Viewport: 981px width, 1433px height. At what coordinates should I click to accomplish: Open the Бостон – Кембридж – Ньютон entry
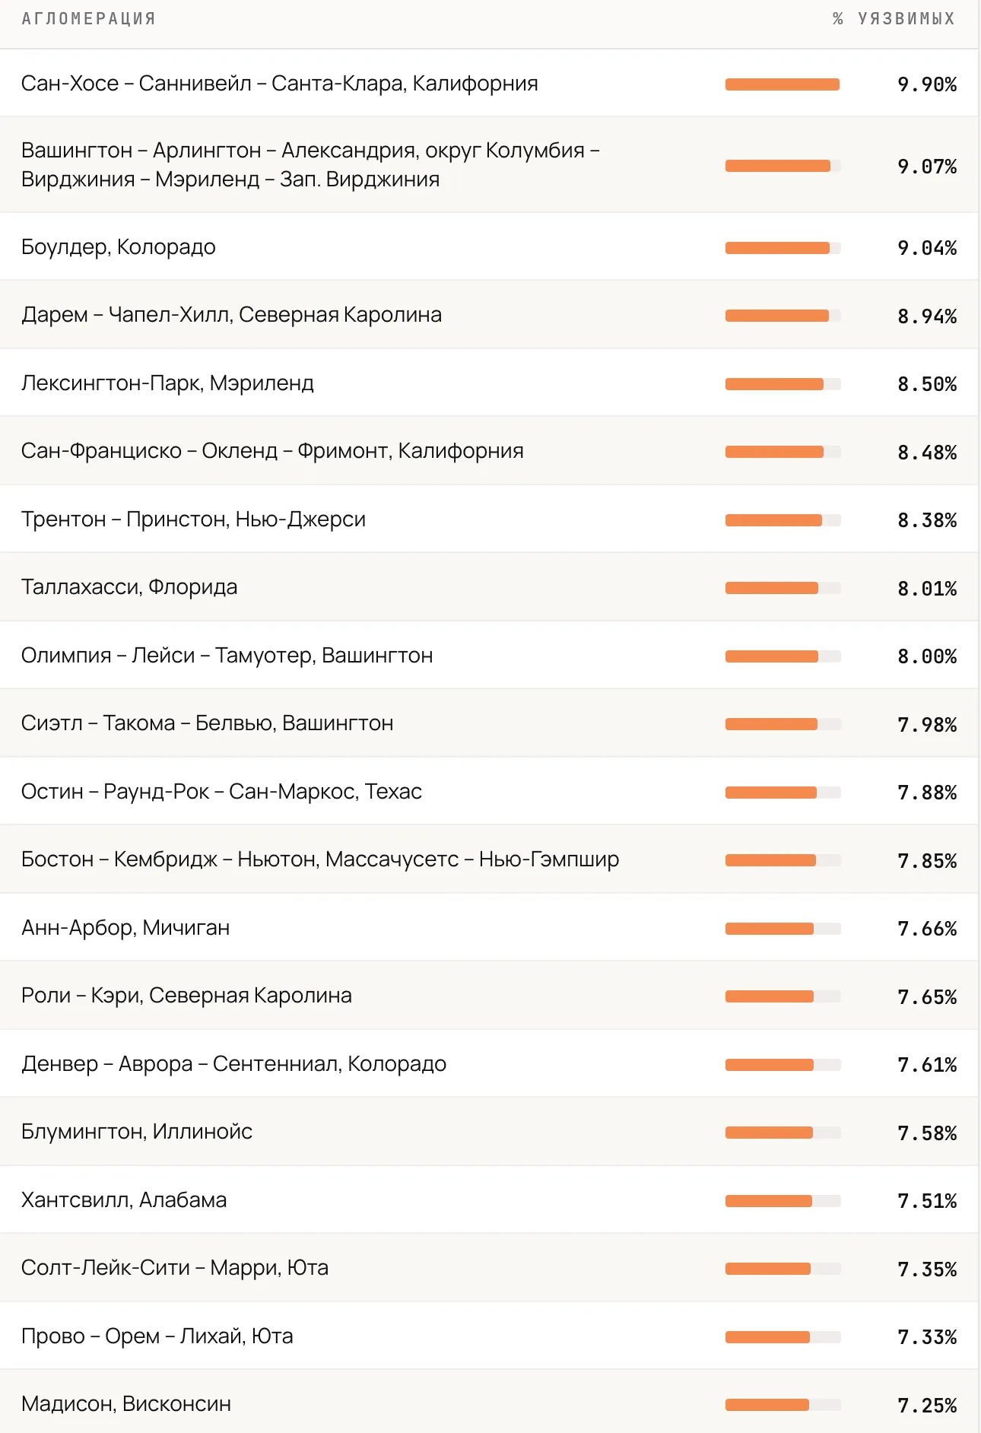point(320,859)
